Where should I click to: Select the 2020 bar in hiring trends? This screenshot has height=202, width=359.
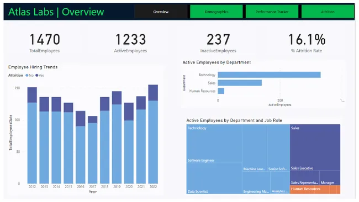[x=129, y=143]
